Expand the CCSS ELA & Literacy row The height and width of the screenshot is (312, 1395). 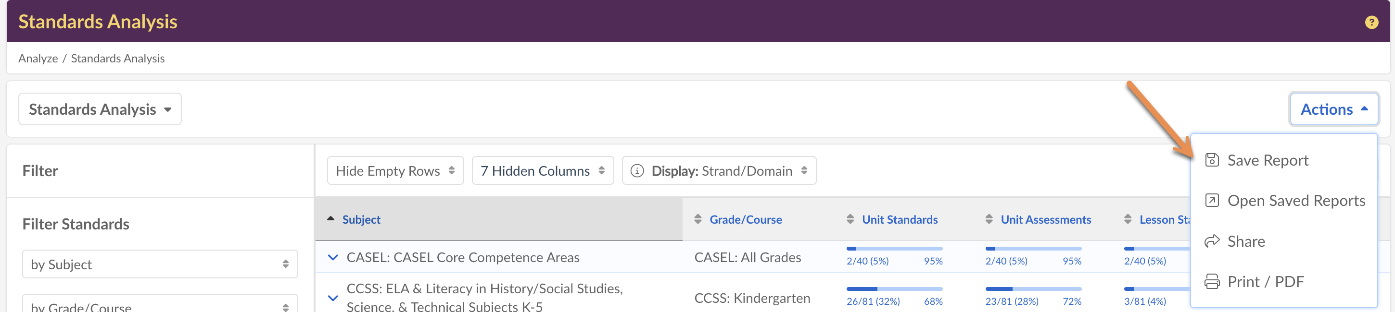click(x=333, y=298)
